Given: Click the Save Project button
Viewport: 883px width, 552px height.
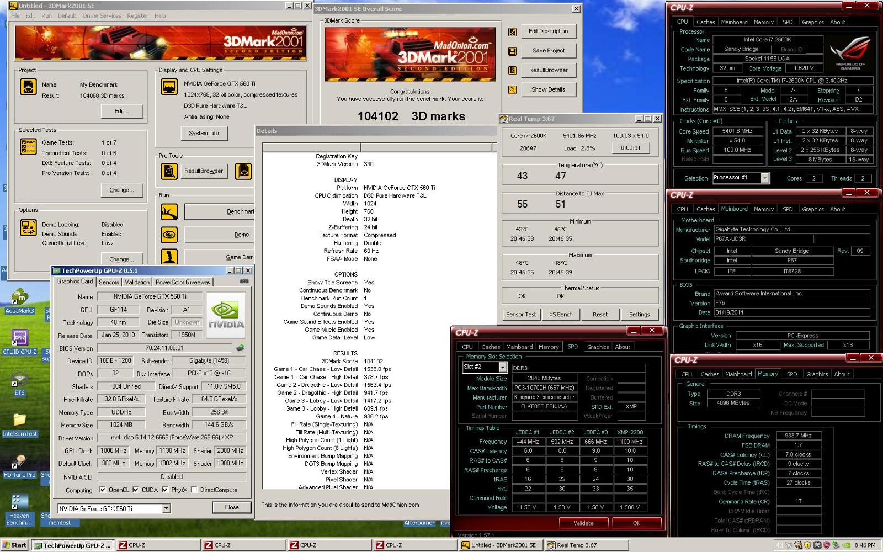Looking at the screenshot, I should click(548, 51).
